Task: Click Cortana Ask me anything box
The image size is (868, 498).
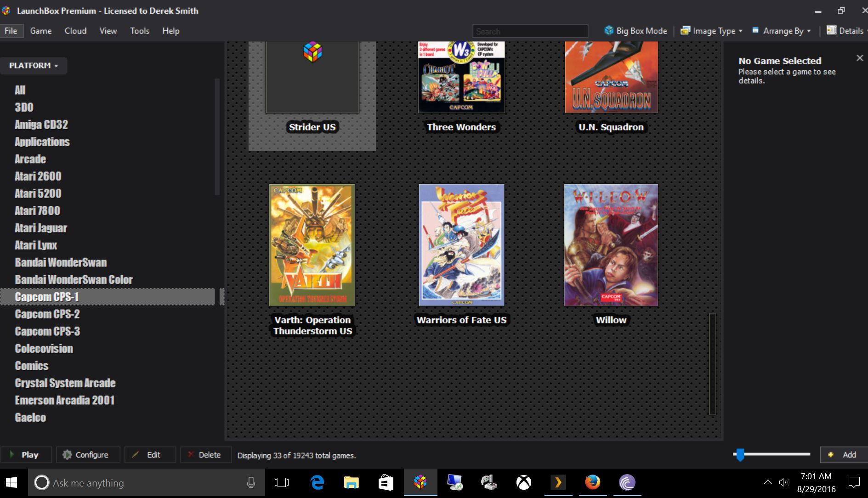Action: [147, 483]
